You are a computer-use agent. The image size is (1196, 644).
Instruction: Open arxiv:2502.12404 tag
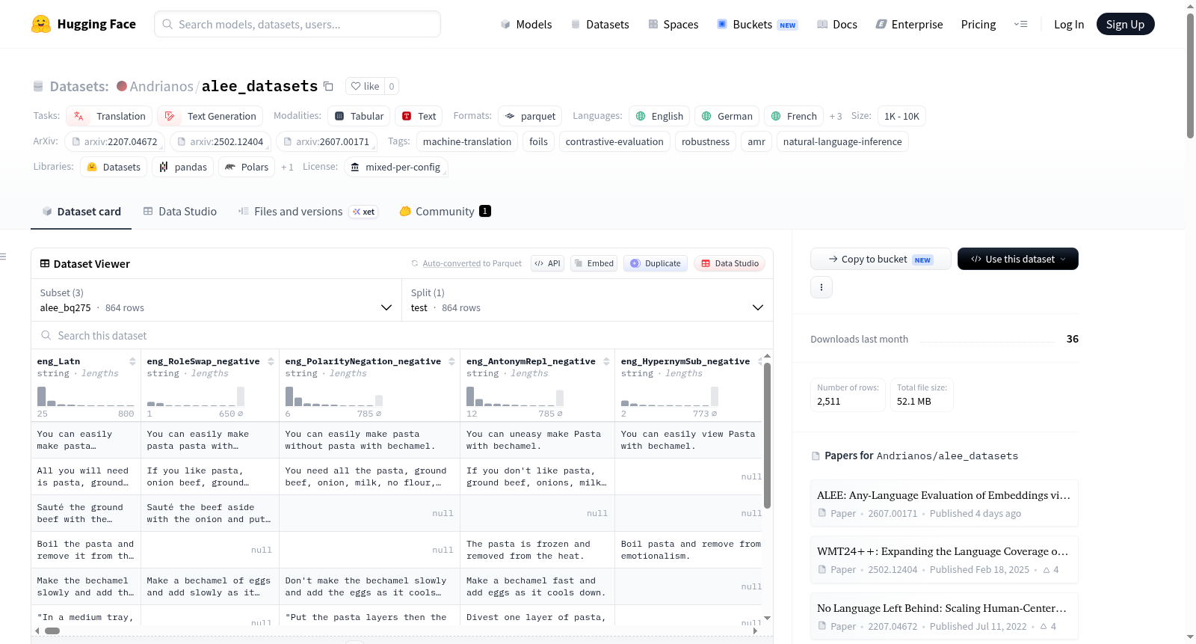pyautogui.click(x=221, y=141)
